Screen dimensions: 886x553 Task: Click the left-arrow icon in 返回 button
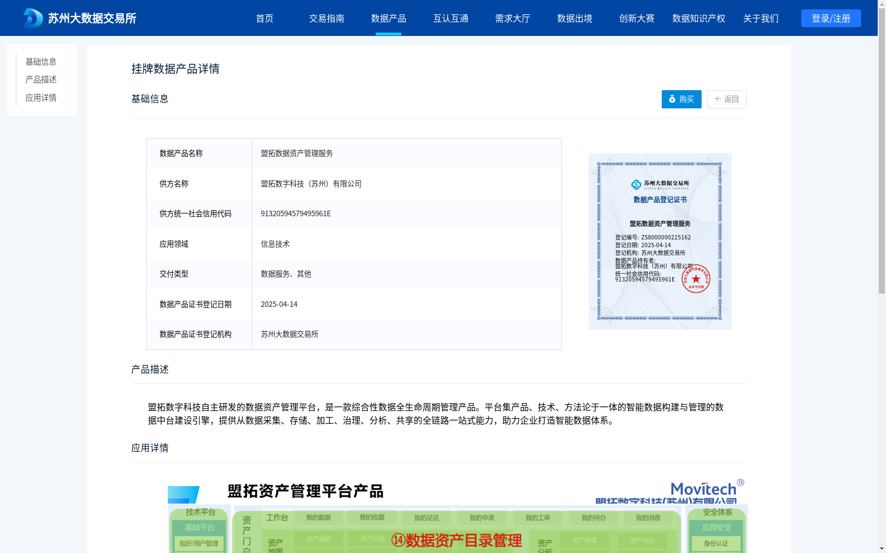[718, 99]
